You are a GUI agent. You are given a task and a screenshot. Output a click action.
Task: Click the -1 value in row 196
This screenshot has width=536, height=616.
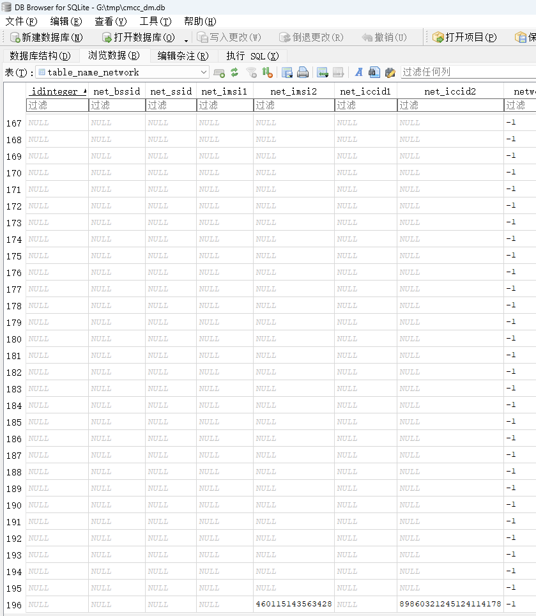[511, 604]
